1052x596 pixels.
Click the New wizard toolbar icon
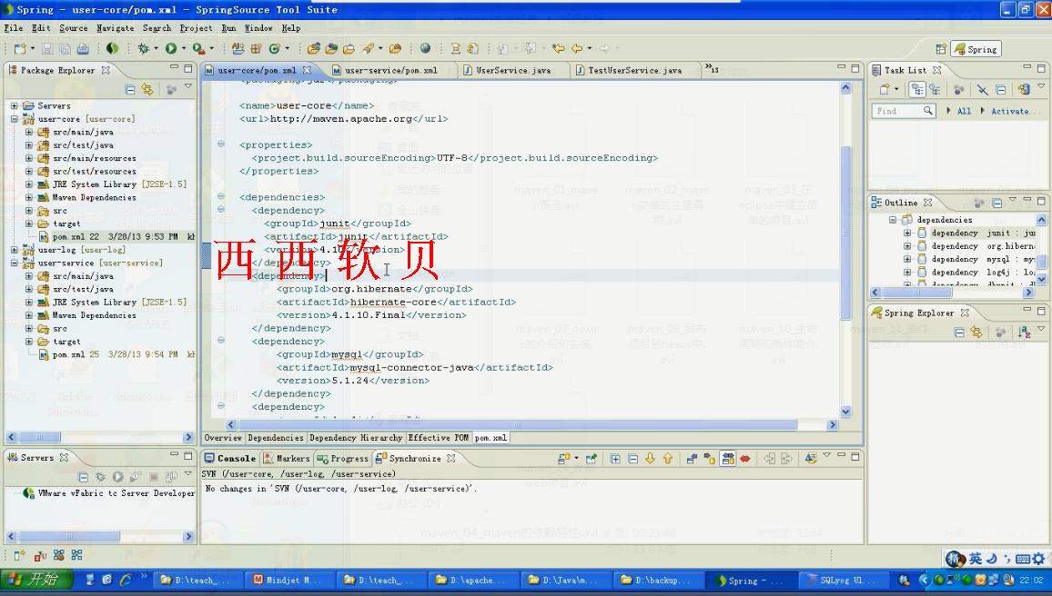coord(20,49)
